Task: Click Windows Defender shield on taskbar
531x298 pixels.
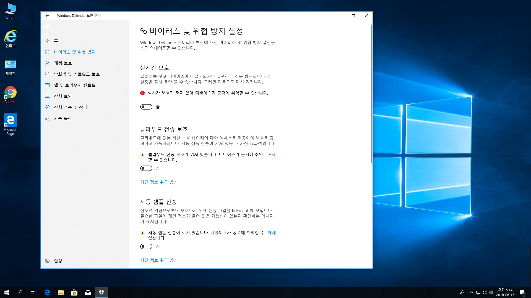Action: coord(101,292)
